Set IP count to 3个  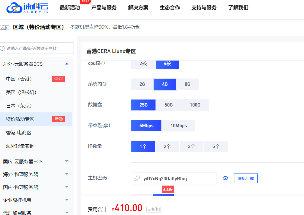coord(191,146)
